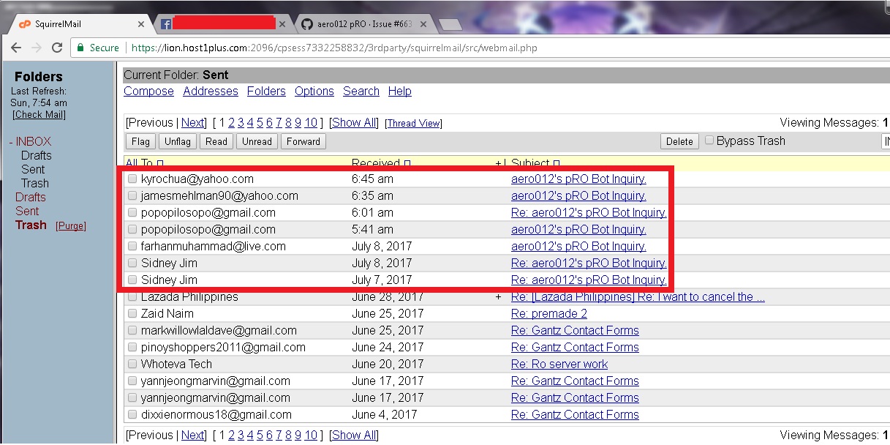The width and height of the screenshot is (890, 445).
Task: Click the Unread button
Action: [257, 141]
